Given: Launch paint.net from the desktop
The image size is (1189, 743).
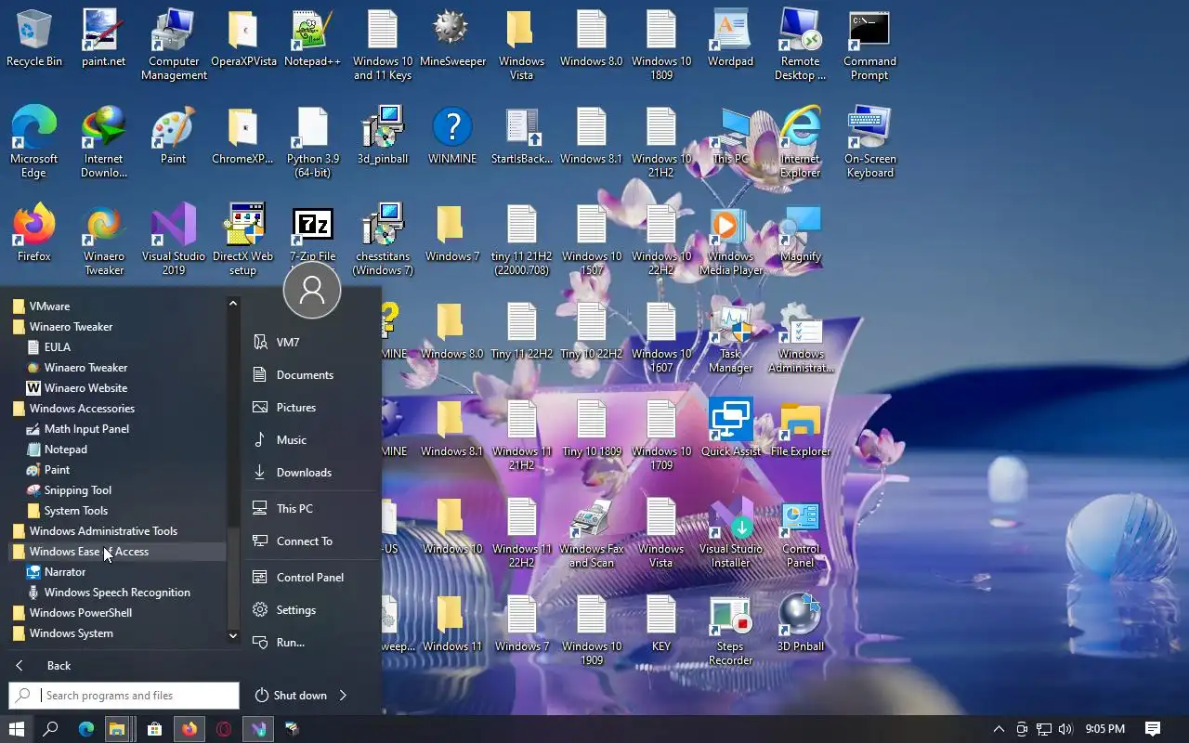Looking at the screenshot, I should tap(103, 39).
